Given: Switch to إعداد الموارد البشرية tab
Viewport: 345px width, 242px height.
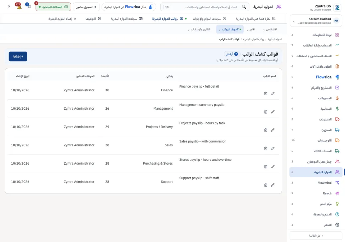Looking at the screenshot, I should (62, 19).
